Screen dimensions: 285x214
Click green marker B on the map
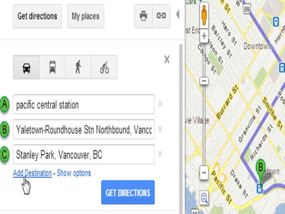click(260, 170)
